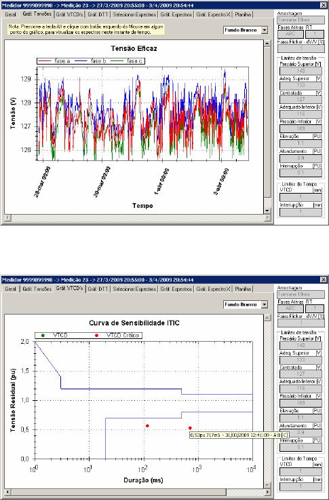Select Selecionar Espectros tab in Tensão Eficaz window
329x500 pixels.
[134, 14]
